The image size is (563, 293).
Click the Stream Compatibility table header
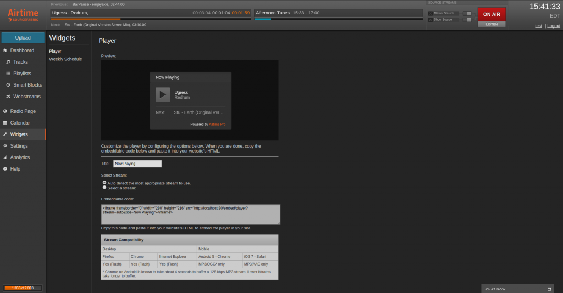click(190, 240)
